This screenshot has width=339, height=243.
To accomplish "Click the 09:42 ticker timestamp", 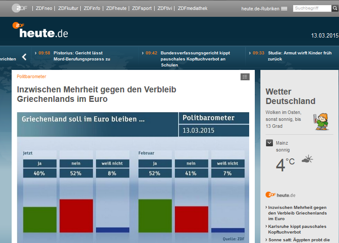I will click(151, 53).
